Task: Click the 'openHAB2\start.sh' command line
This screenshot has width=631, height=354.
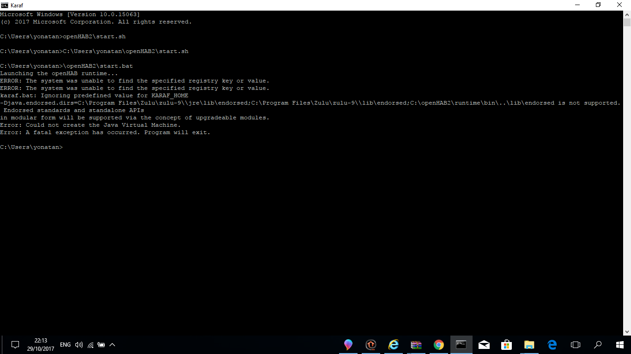Action: [x=63, y=36]
